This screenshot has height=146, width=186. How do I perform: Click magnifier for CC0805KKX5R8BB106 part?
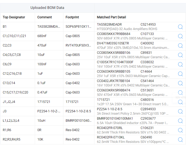point(180,55)
